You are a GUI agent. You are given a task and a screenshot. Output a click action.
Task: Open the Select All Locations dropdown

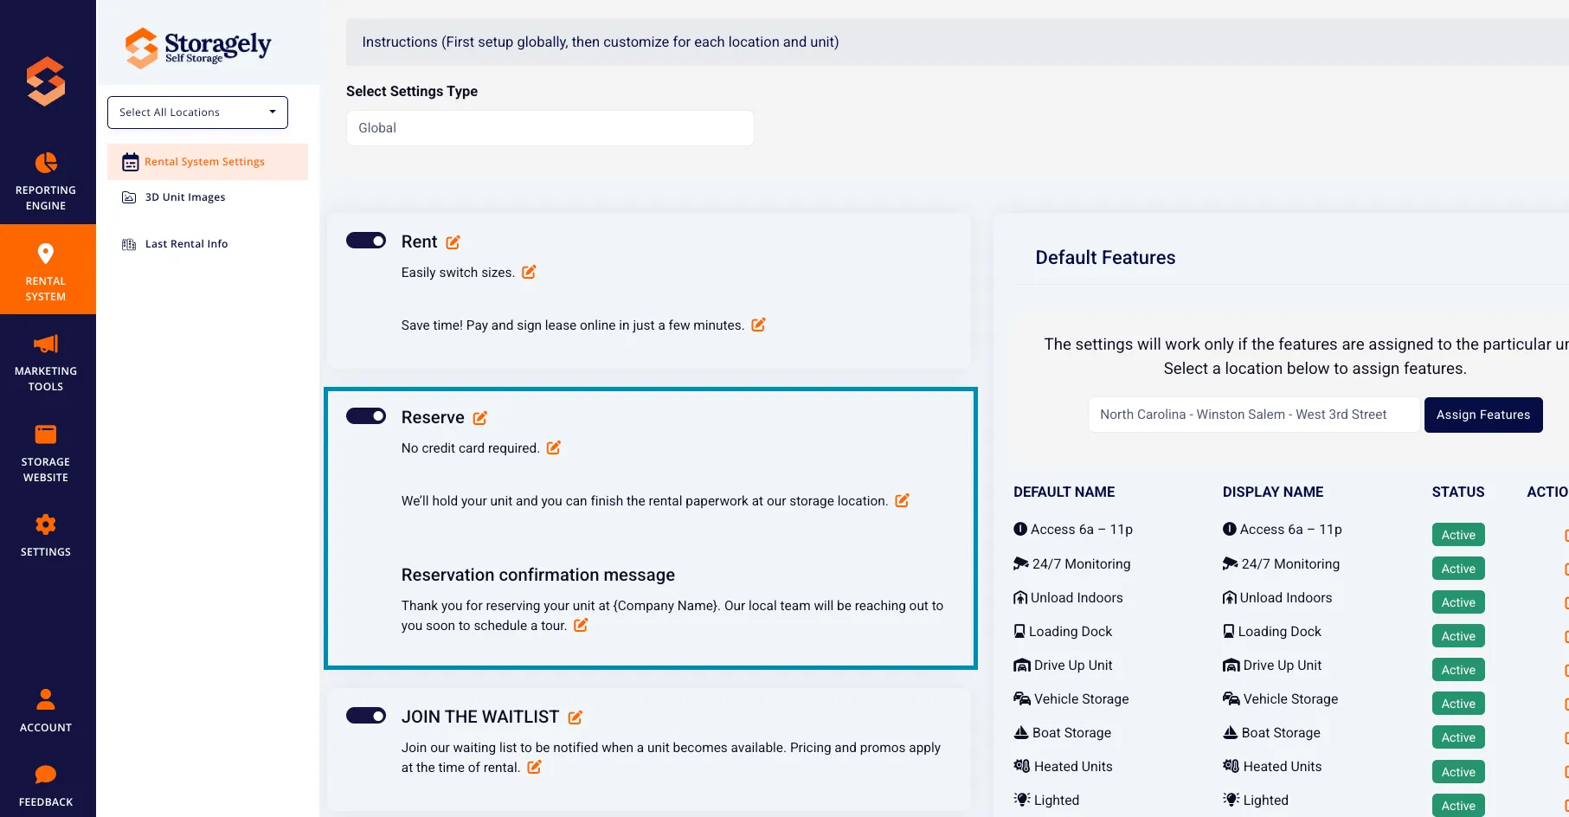tap(197, 113)
